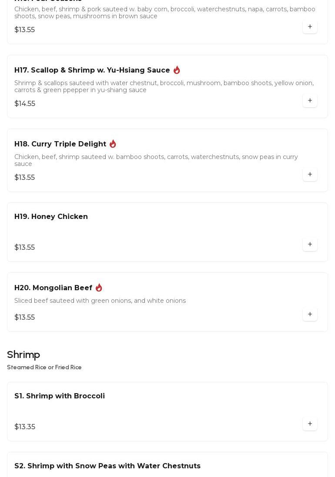Add Honey Chicken to cart
Screen dimensions: 335x477
(x=310, y=245)
